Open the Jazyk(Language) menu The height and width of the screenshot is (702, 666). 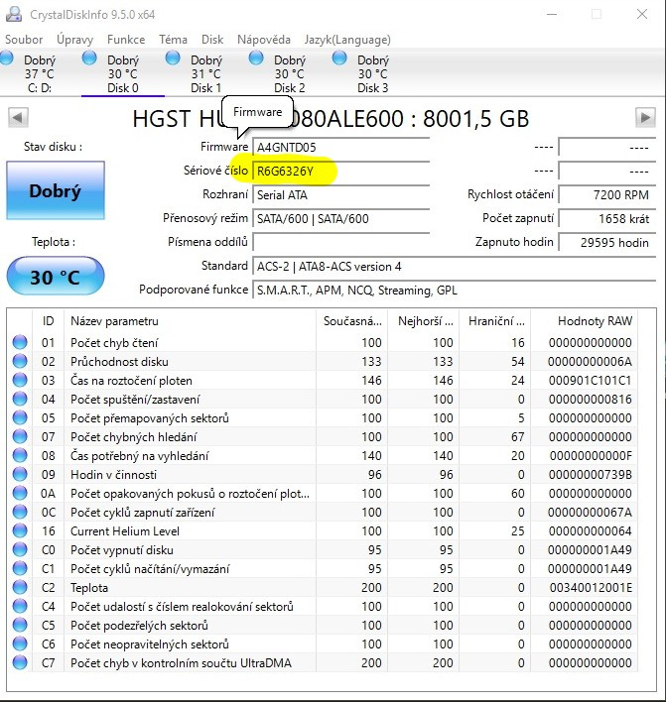347,40
